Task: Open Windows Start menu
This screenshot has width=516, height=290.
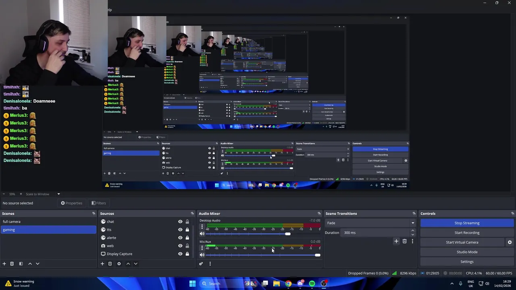Action: pyautogui.click(x=192, y=284)
